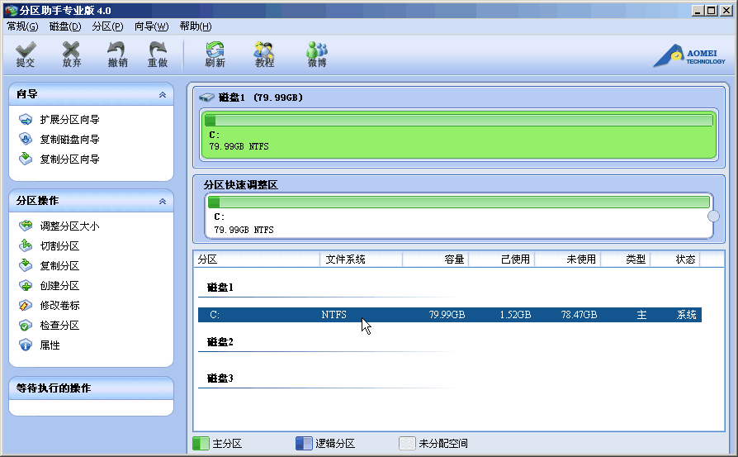Collapse the 分区操作 panel with its chevron
Image resolution: width=738 pixels, height=457 pixels.
163,201
